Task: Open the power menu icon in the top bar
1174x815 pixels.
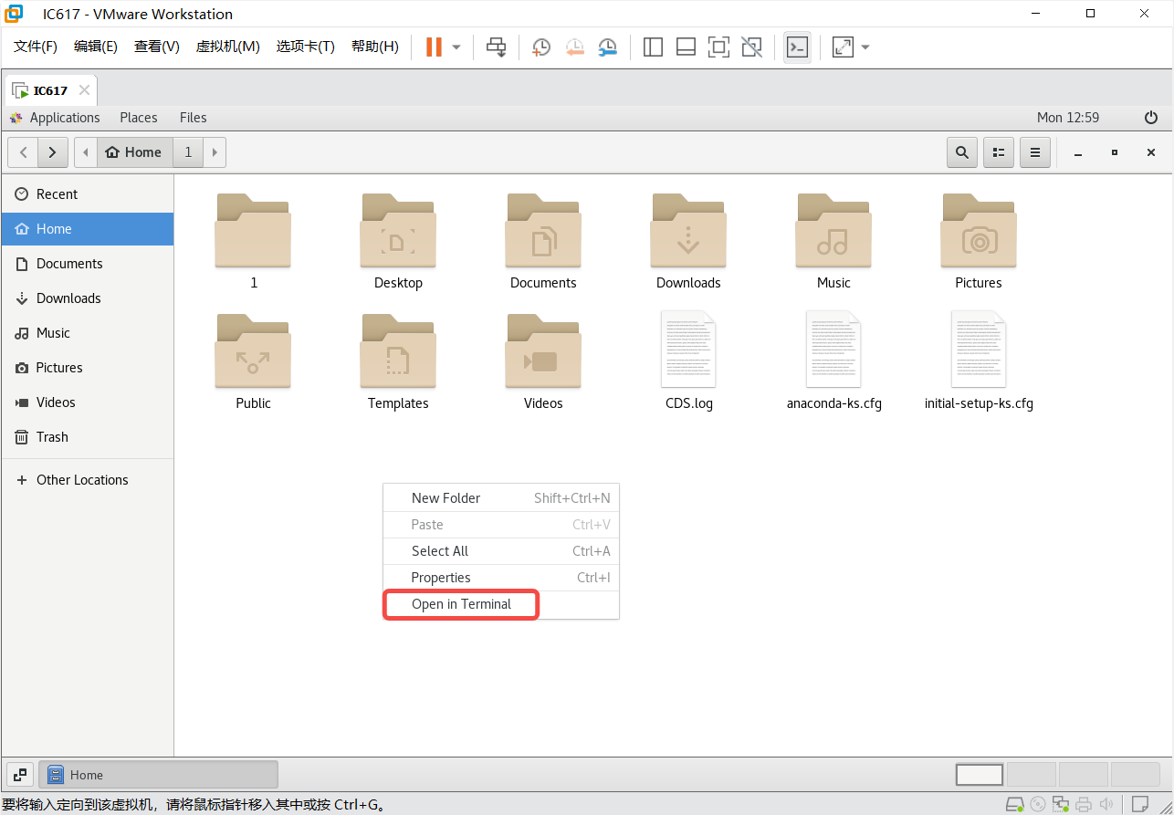Action: [x=1151, y=118]
